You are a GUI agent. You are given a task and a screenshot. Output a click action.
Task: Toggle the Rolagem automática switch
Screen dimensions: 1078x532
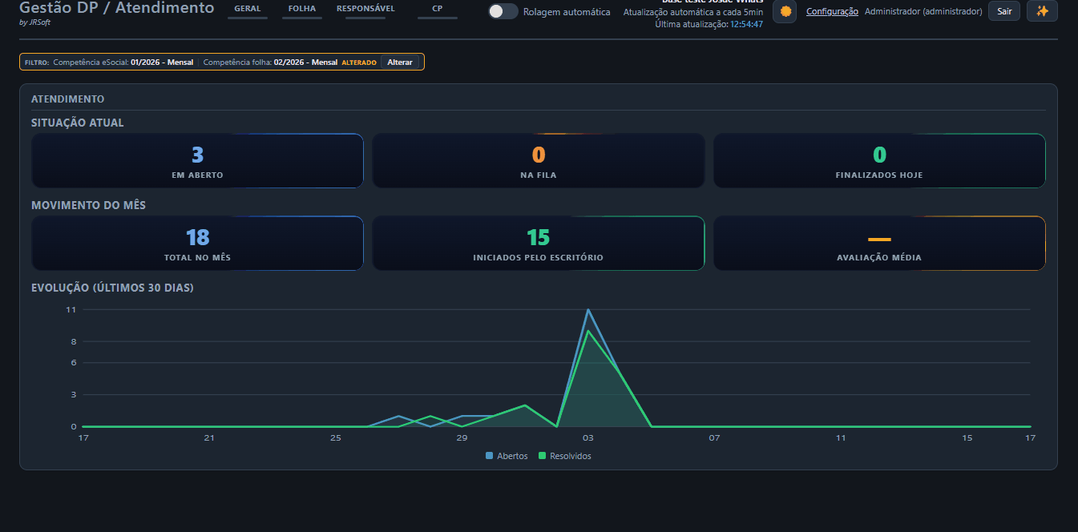coord(503,11)
